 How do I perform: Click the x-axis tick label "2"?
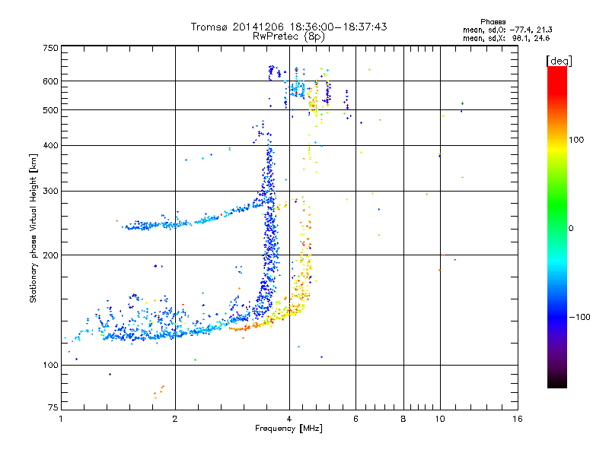(x=175, y=419)
